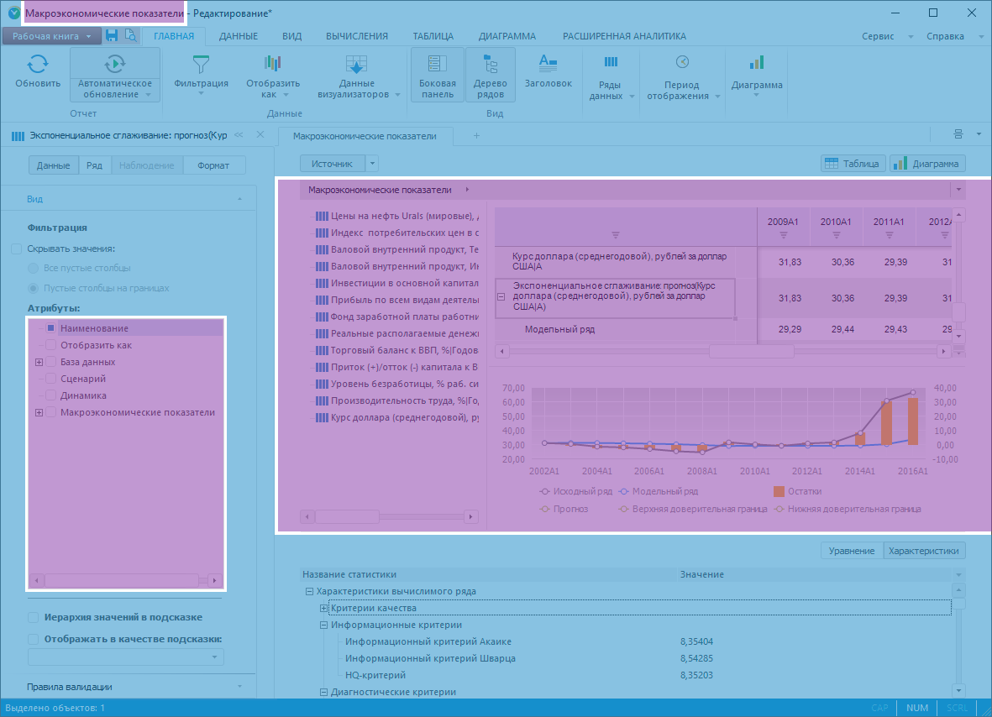The width and height of the screenshot is (992, 717).
Task: Open the Фильтрация funnel tool
Action: coord(201,65)
